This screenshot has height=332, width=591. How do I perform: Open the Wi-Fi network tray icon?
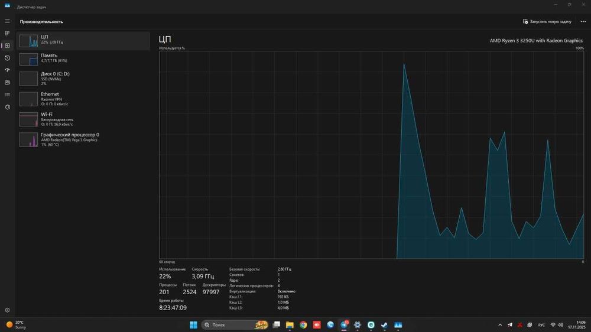[553, 325]
